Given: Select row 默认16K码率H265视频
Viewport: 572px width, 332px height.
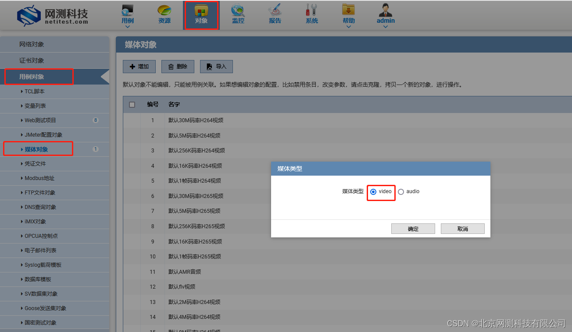Looking at the screenshot, I should pyautogui.click(x=347, y=242).
